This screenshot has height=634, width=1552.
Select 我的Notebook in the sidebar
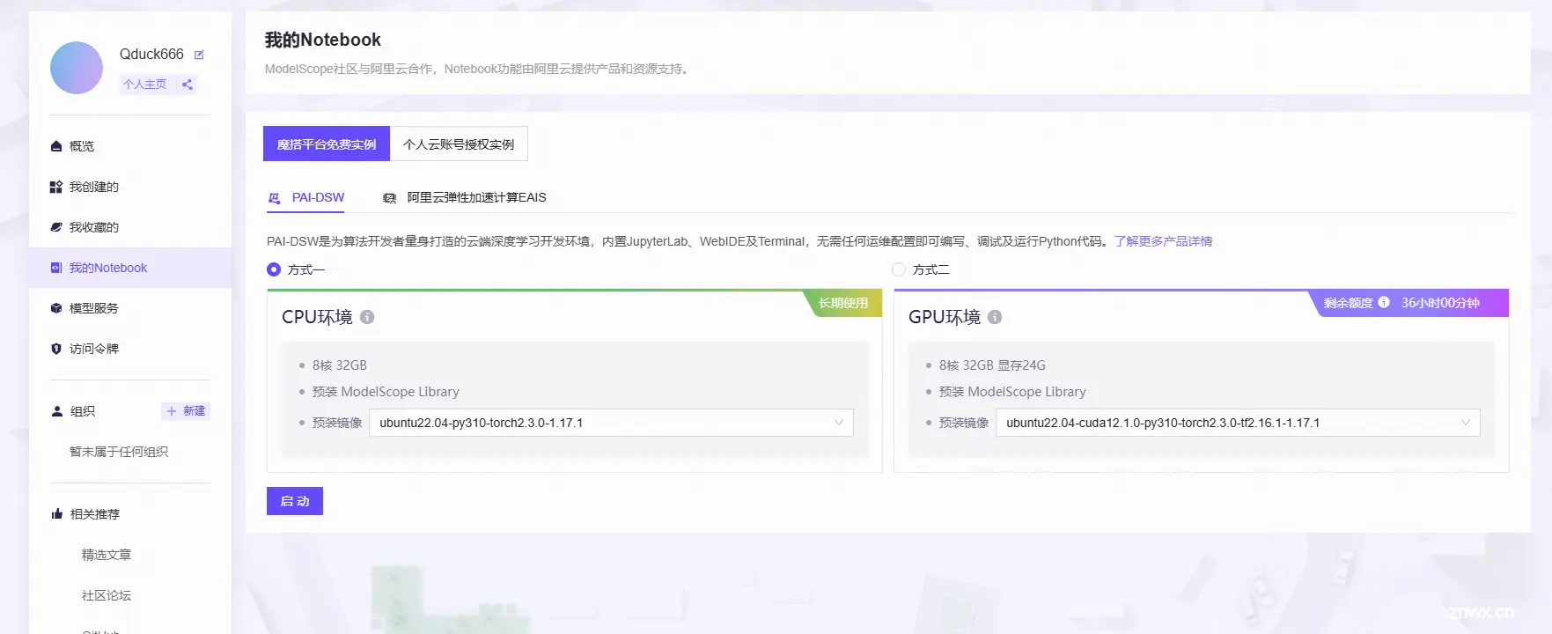pyautogui.click(x=130, y=268)
